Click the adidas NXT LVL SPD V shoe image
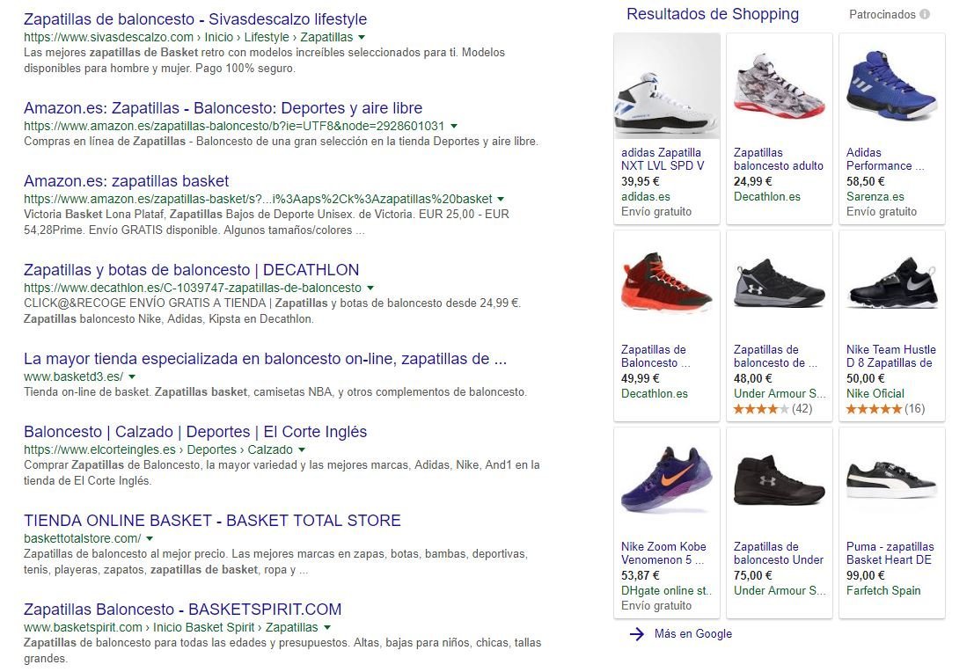 coord(667,87)
